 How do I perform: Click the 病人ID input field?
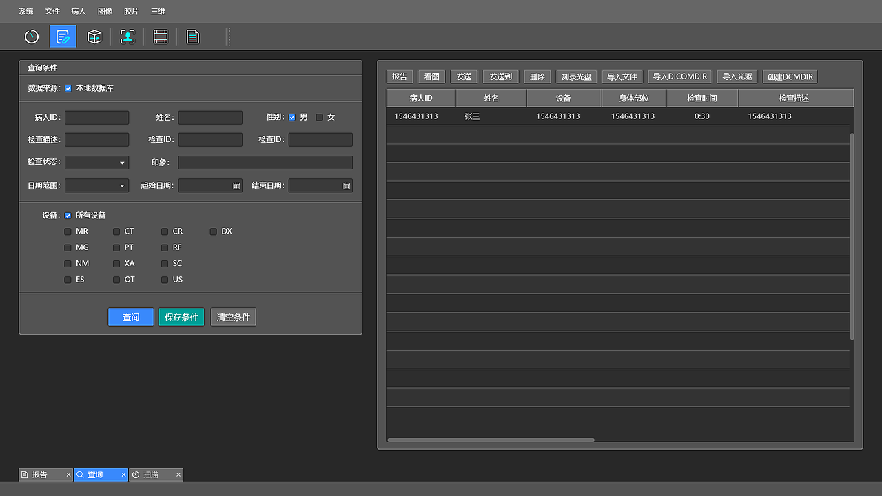click(x=96, y=118)
